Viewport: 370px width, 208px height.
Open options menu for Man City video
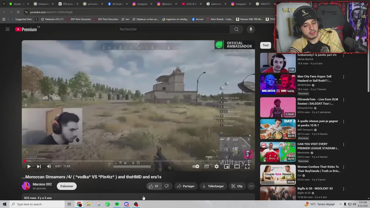[x=343, y=77]
